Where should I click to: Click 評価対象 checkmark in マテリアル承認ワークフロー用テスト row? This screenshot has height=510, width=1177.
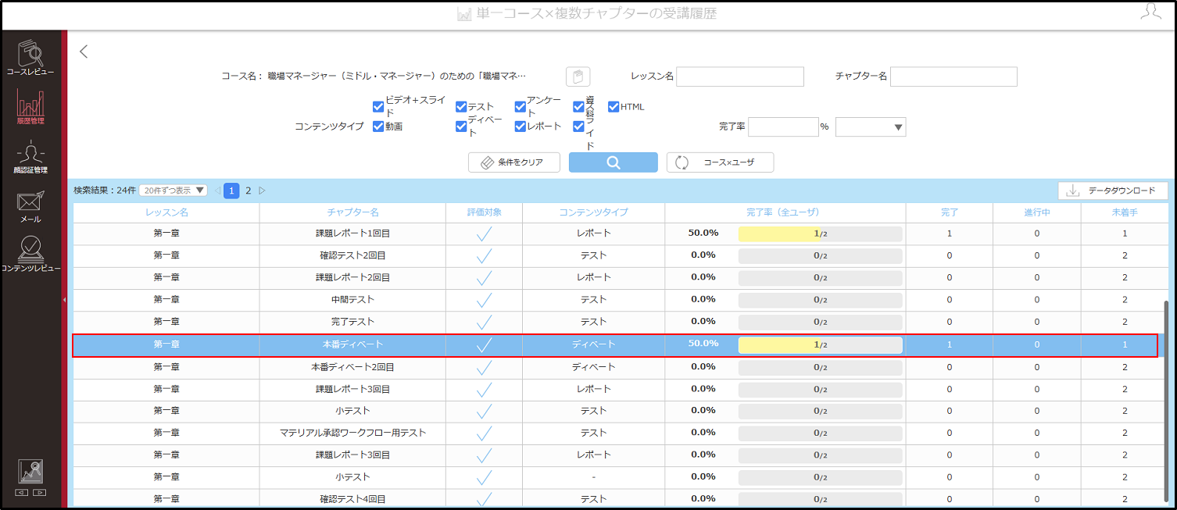click(484, 433)
